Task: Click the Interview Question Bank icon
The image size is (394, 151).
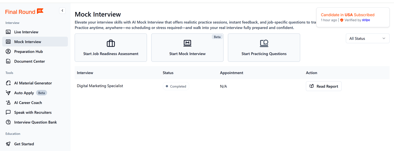Action: [8, 122]
